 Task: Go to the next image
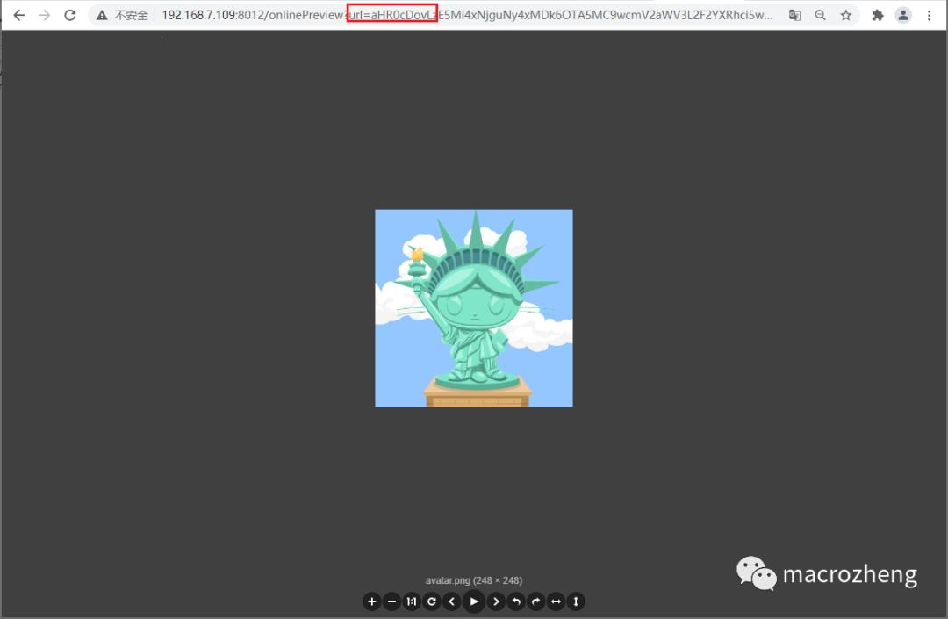coord(495,601)
